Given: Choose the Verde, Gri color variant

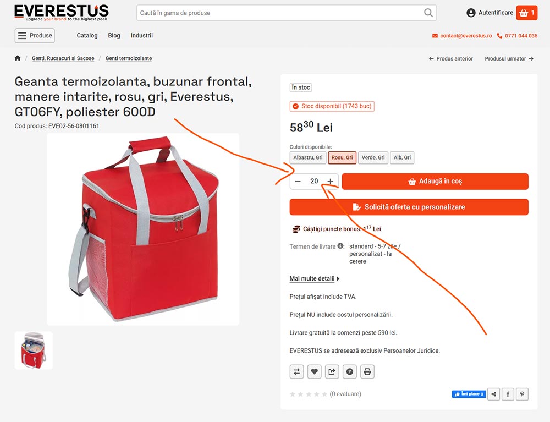Looking at the screenshot, I should (x=373, y=157).
